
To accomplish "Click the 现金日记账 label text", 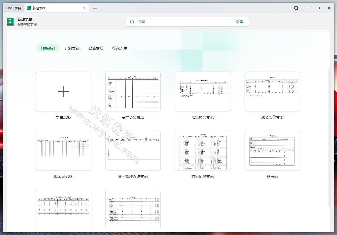I will coord(63,176).
